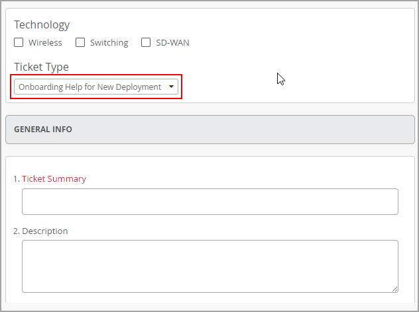Enable the Wireless checkbox
This screenshot has height=312, width=419.
pyautogui.click(x=19, y=42)
